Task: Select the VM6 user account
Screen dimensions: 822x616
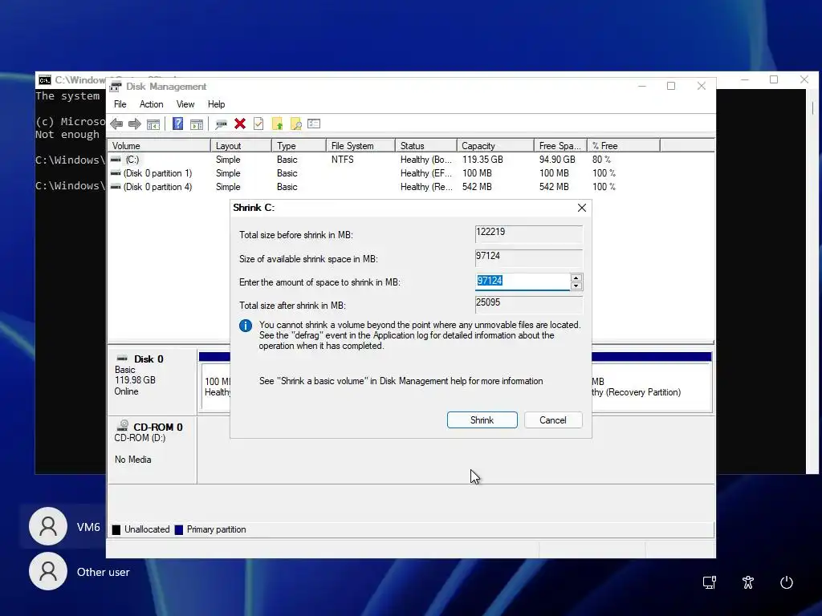Action: [x=66, y=526]
